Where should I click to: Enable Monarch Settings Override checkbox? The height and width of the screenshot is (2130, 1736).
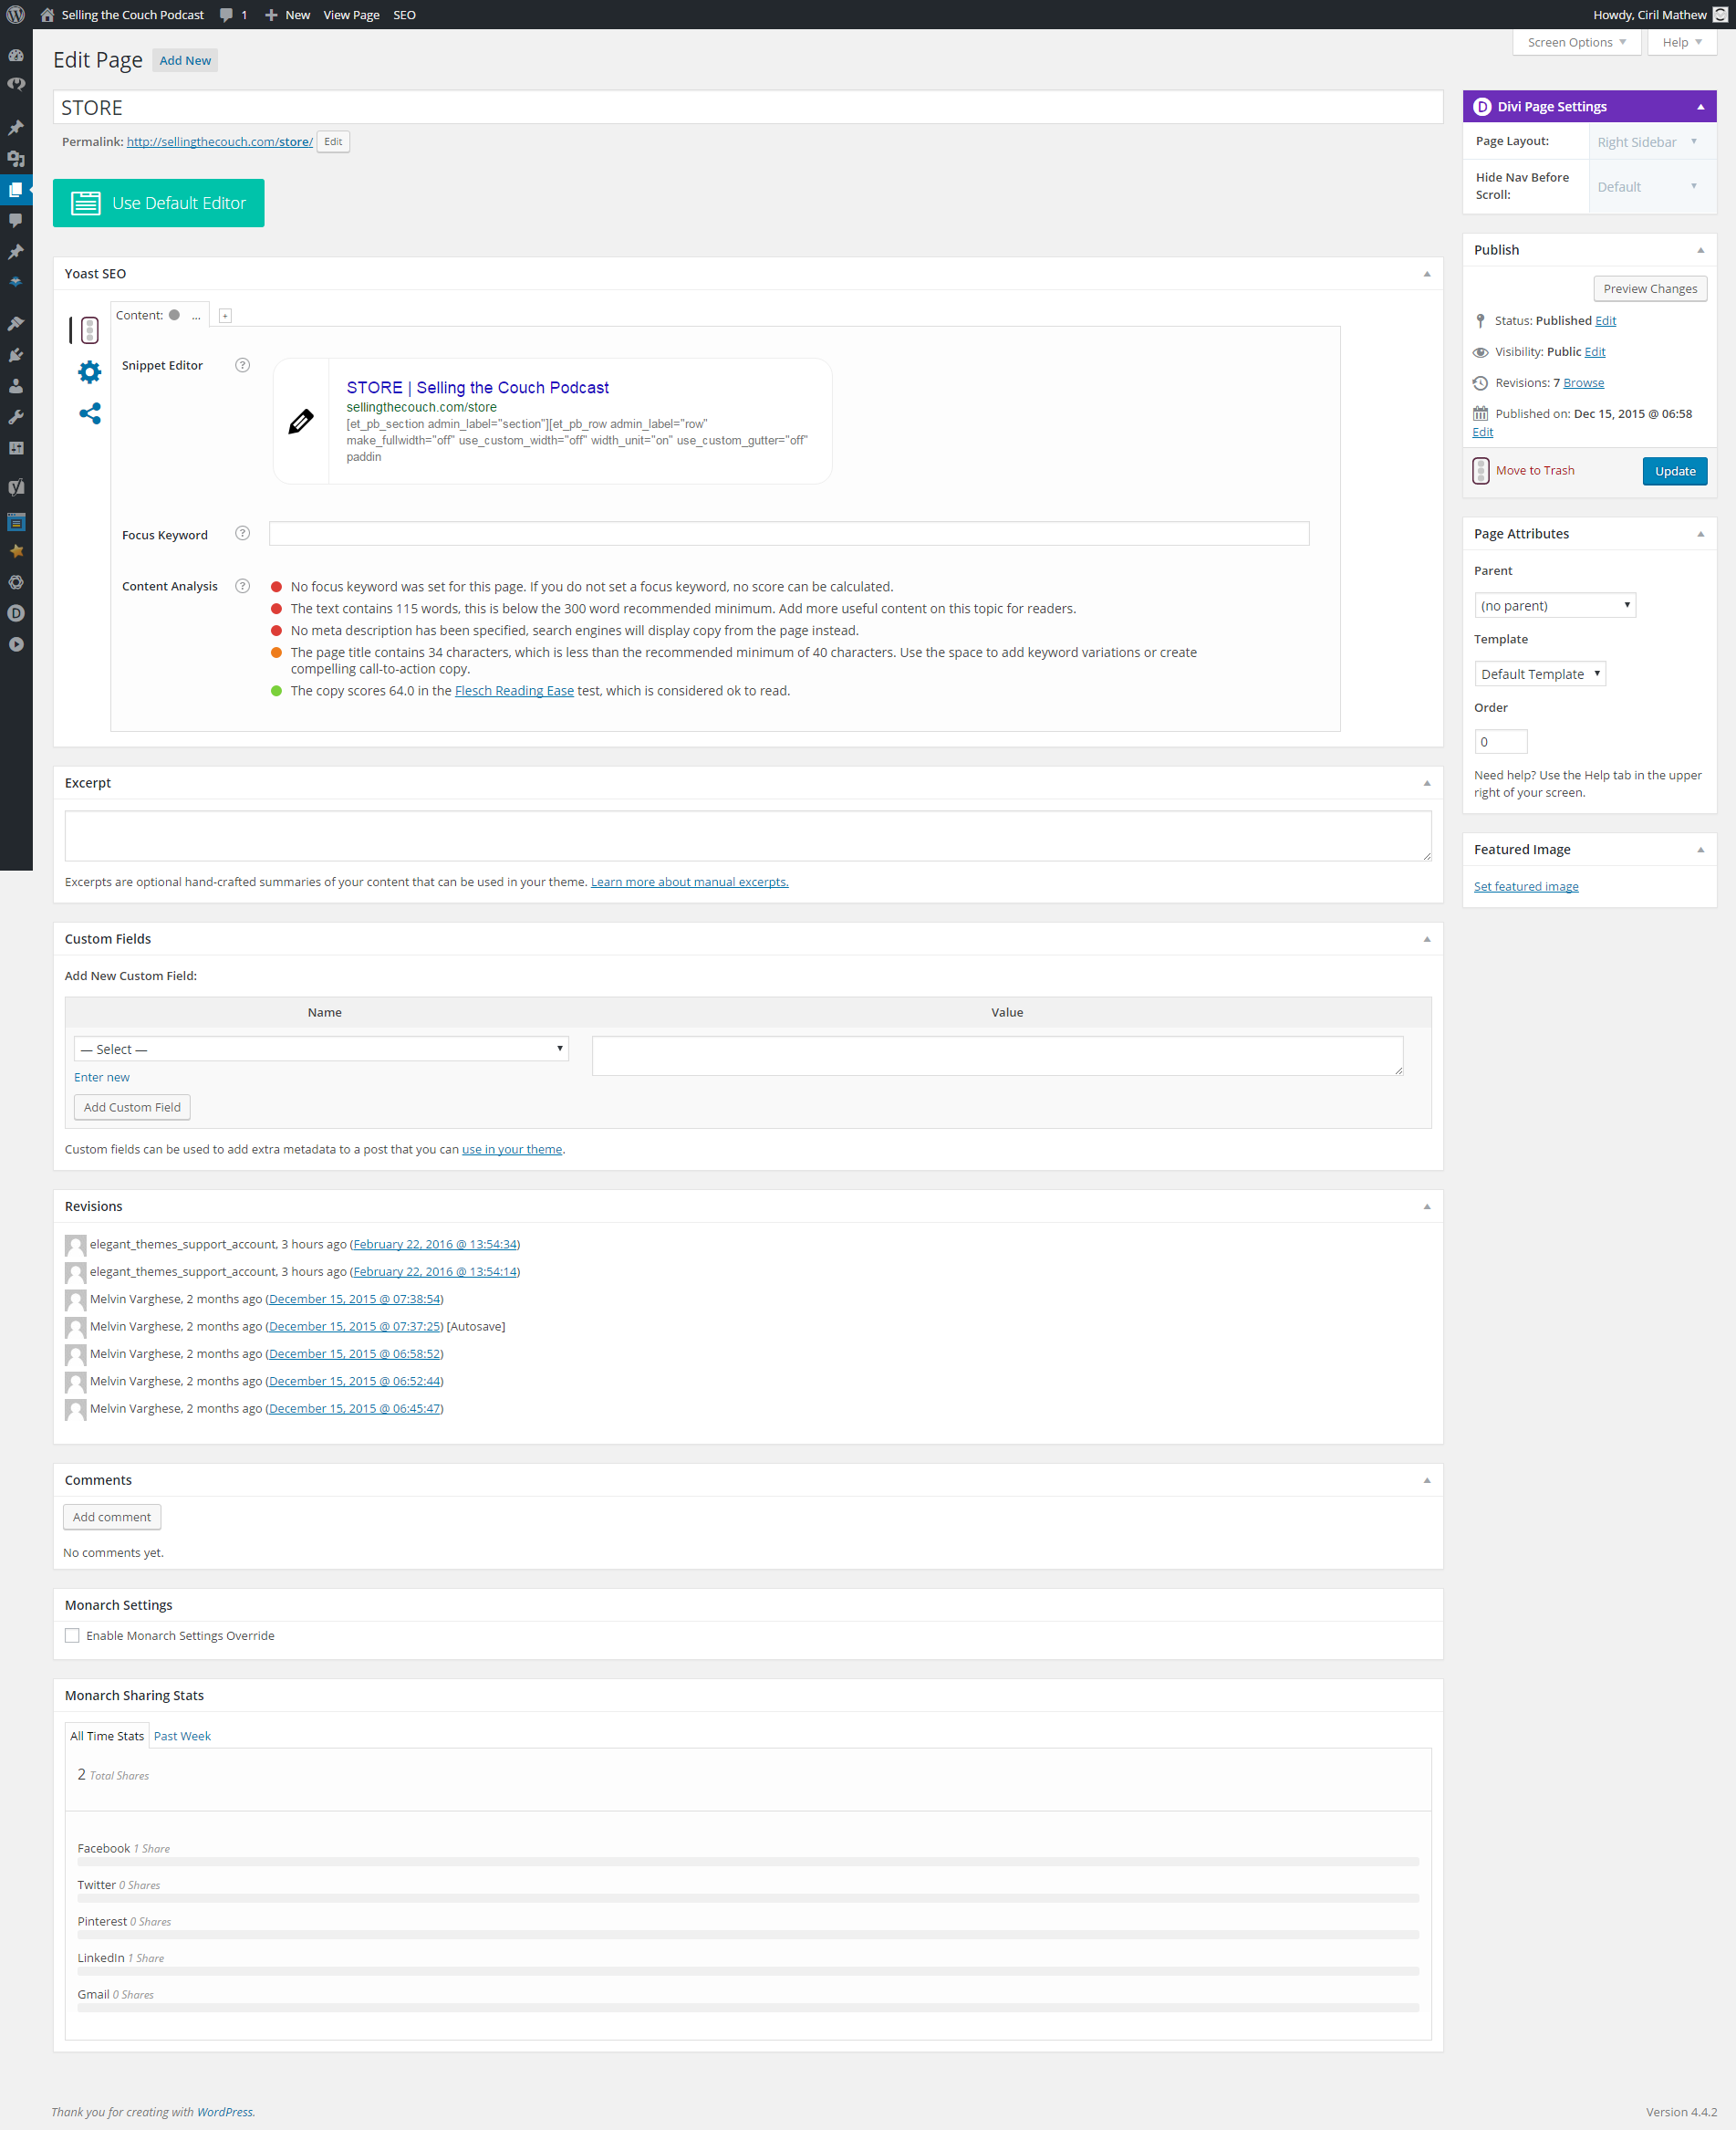pos(72,1635)
